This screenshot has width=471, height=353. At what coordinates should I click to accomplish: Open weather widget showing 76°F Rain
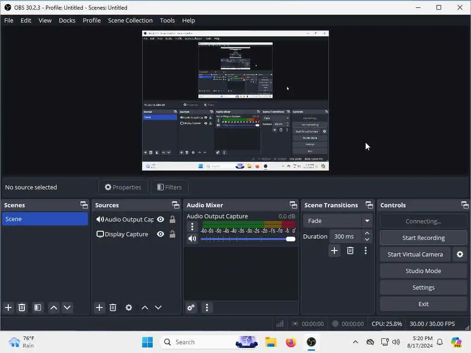click(x=22, y=342)
